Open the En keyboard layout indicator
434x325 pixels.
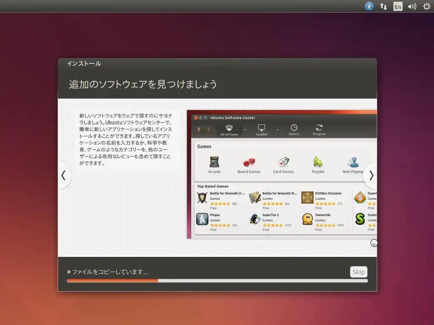[x=398, y=6]
